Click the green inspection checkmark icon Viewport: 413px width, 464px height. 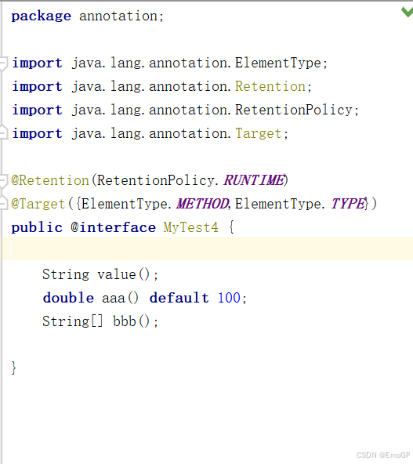click(x=408, y=12)
